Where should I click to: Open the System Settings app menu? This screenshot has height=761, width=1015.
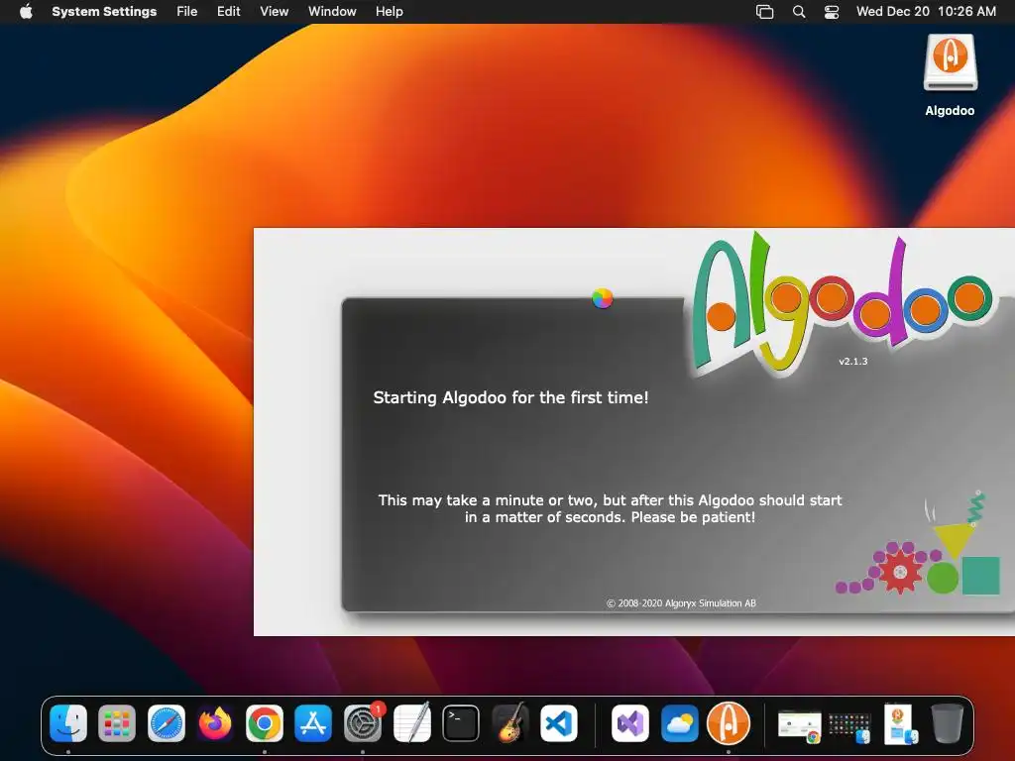104,12
